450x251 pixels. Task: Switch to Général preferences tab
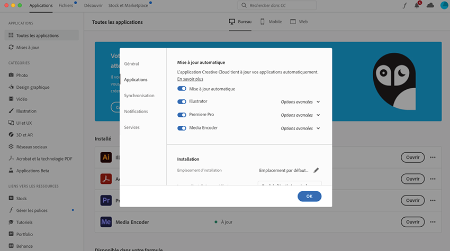click(x=131, y=63)
